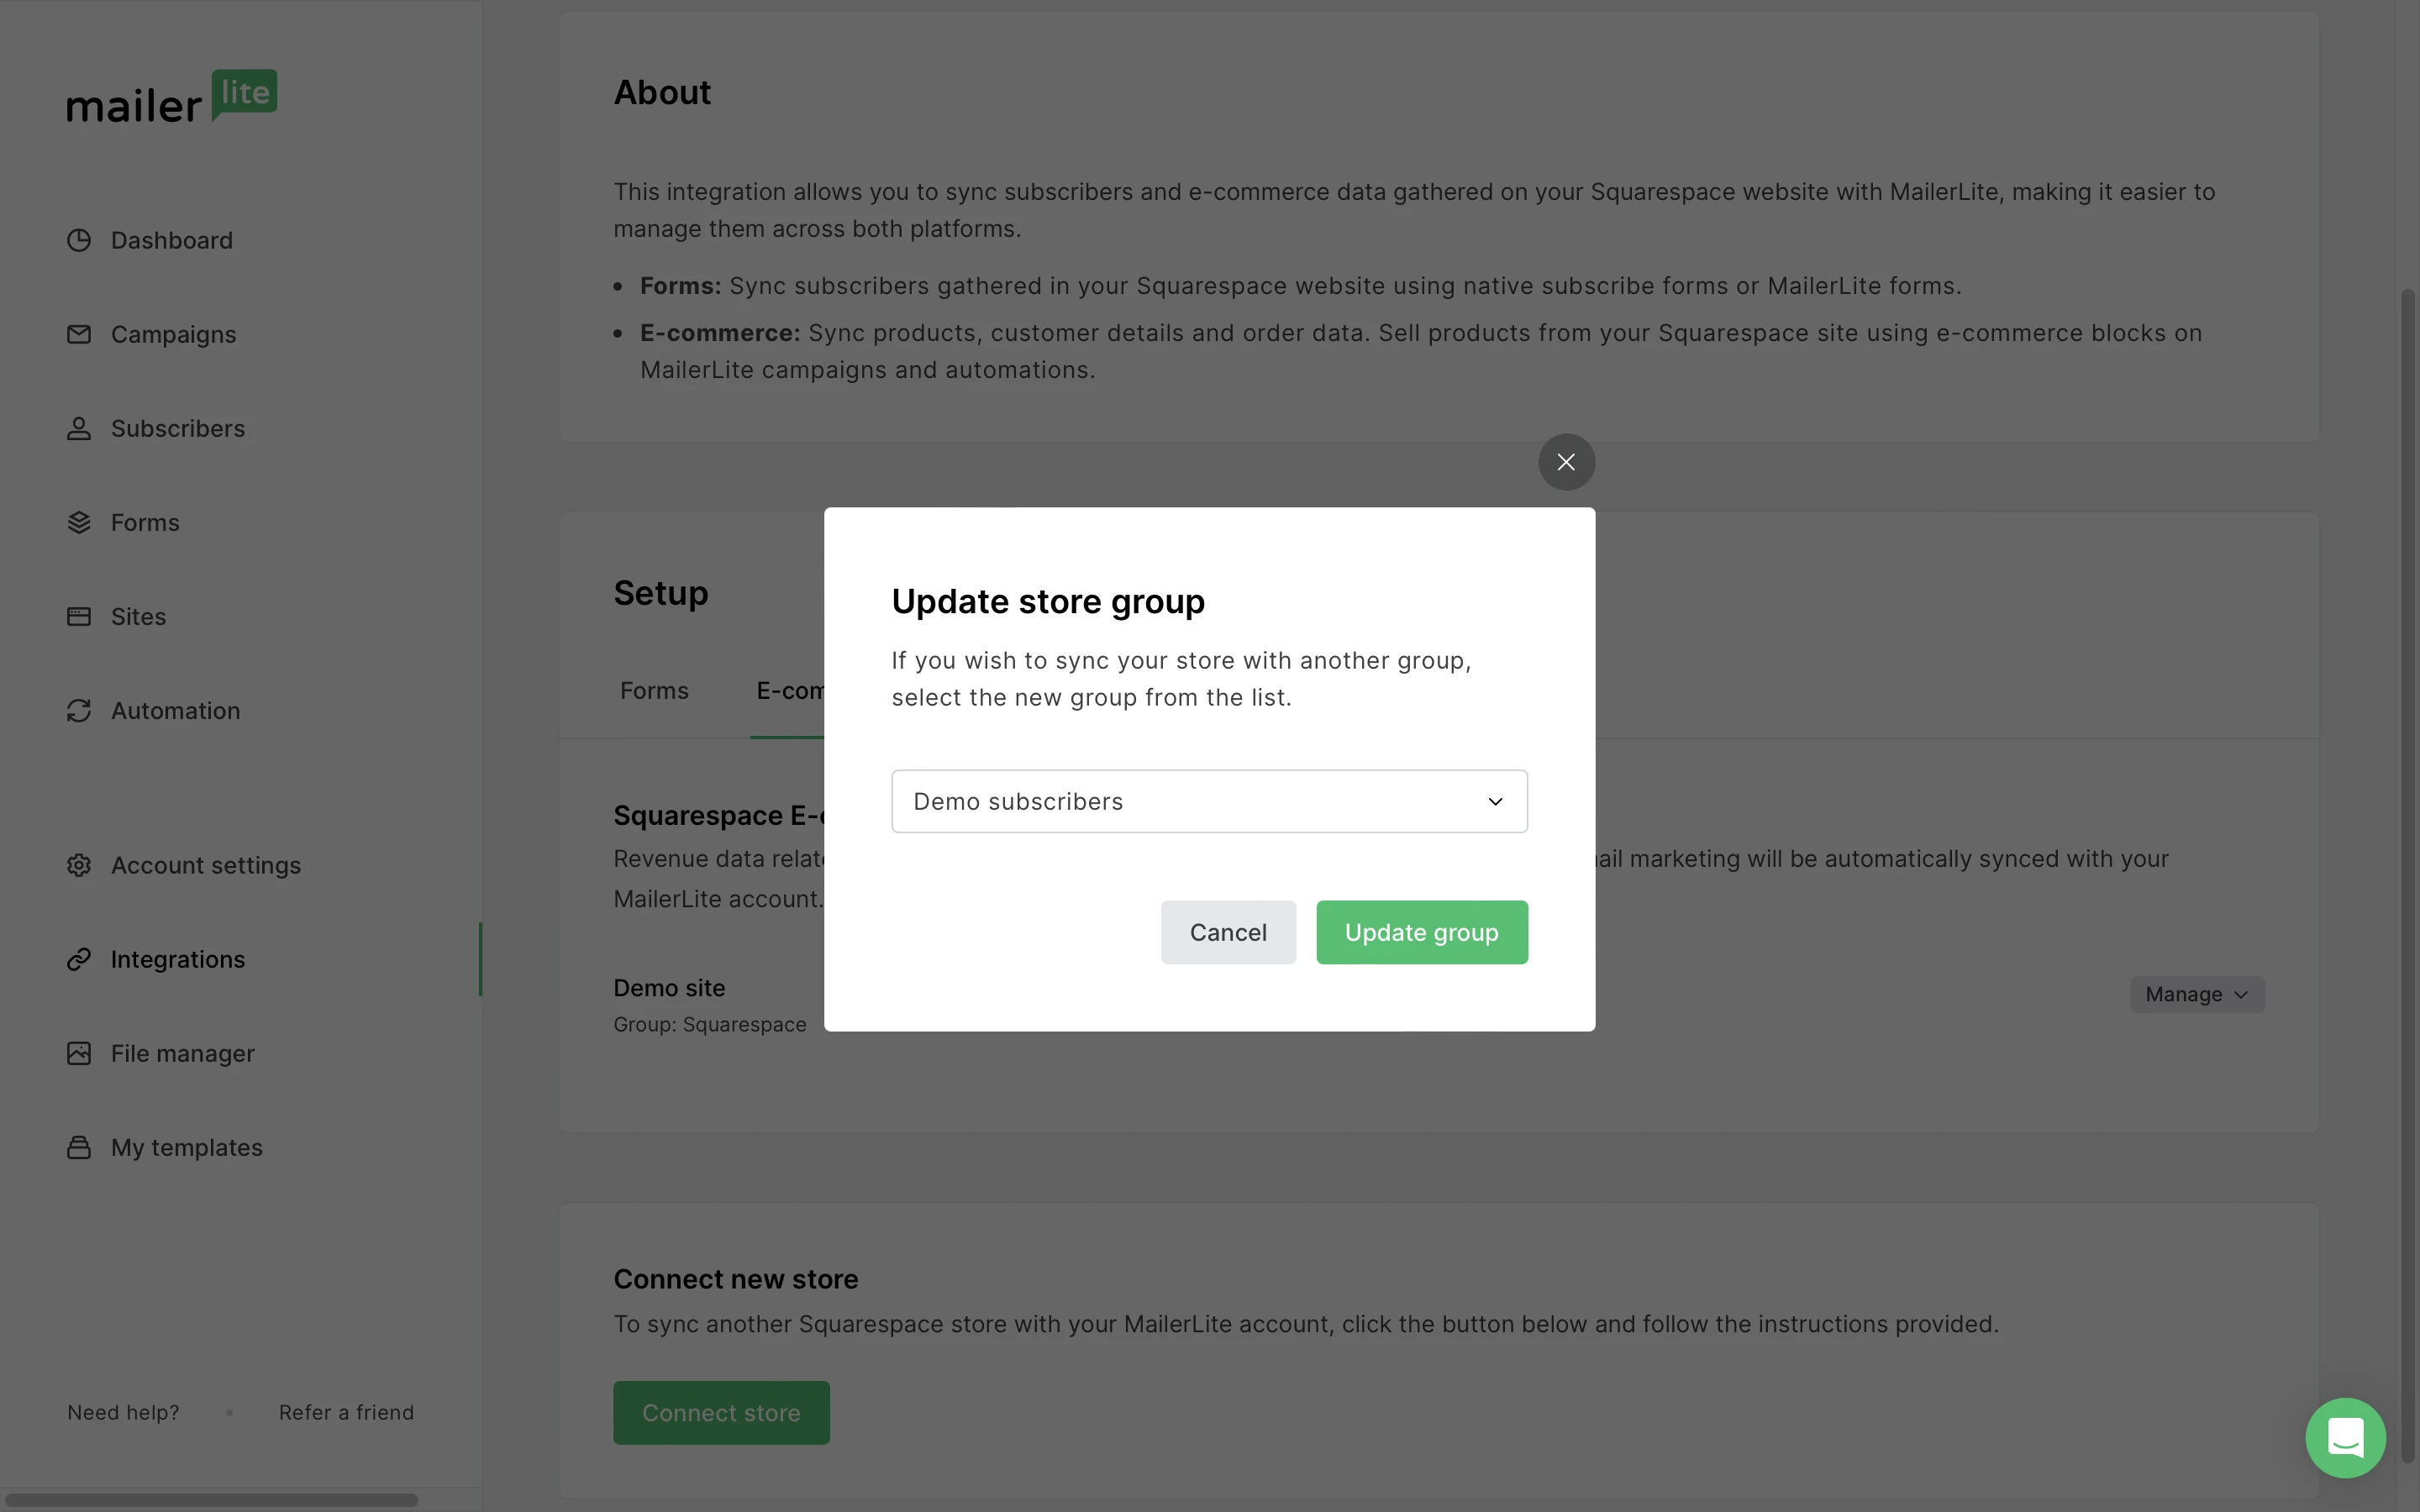The height and width of the screenshot is (1512, 2420).
Task: Click the Sites browser icon
Action: pyautogui.click(x=79, y=617)
